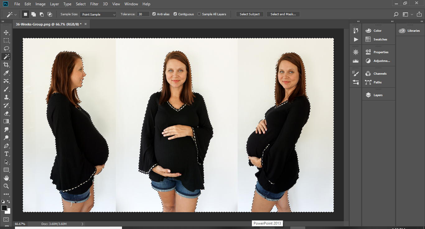
Task: Open the Magic Wand tool preset picker
Action: 16,14
